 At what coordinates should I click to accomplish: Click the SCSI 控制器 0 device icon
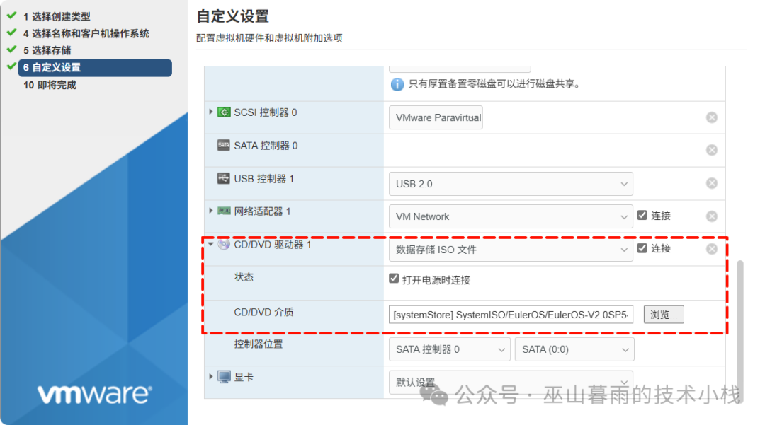(222, 112)
